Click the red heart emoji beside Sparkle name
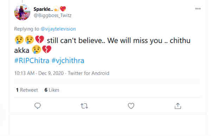Image resolution: width=211 pixels, height=136 pixels. 63,9
